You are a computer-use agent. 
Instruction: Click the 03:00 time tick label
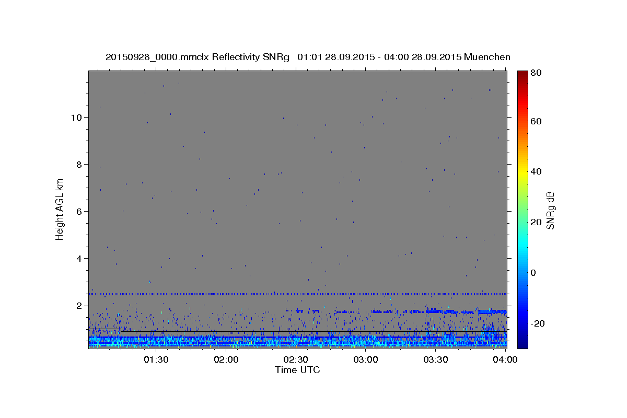(x=366, y=359)
